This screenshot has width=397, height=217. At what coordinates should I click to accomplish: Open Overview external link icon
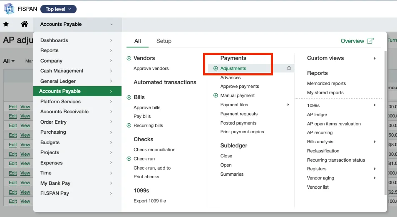pyautogui.click(x=370, y=41)
